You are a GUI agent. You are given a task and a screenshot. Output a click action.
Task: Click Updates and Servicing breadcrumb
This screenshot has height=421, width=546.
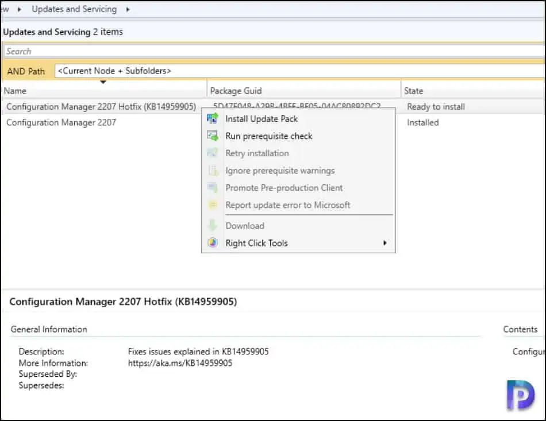coord(74,9)
